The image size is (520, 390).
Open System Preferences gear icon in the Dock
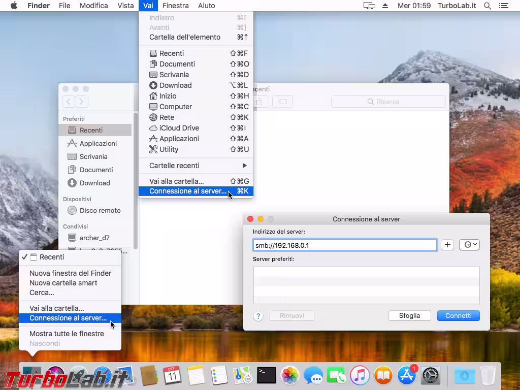coord(431,375)
